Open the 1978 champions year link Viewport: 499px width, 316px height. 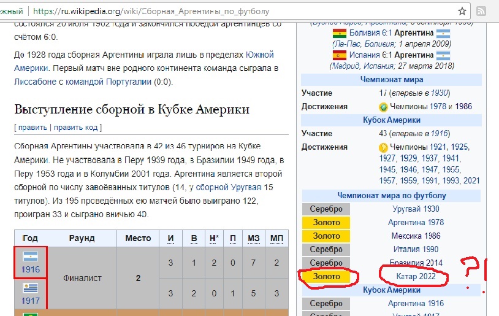[x=438, y=106]
